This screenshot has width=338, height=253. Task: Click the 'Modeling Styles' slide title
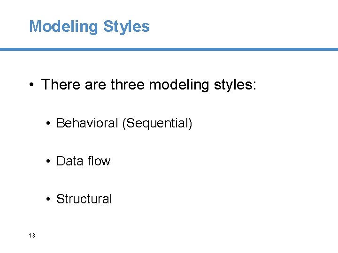point(89,27)
